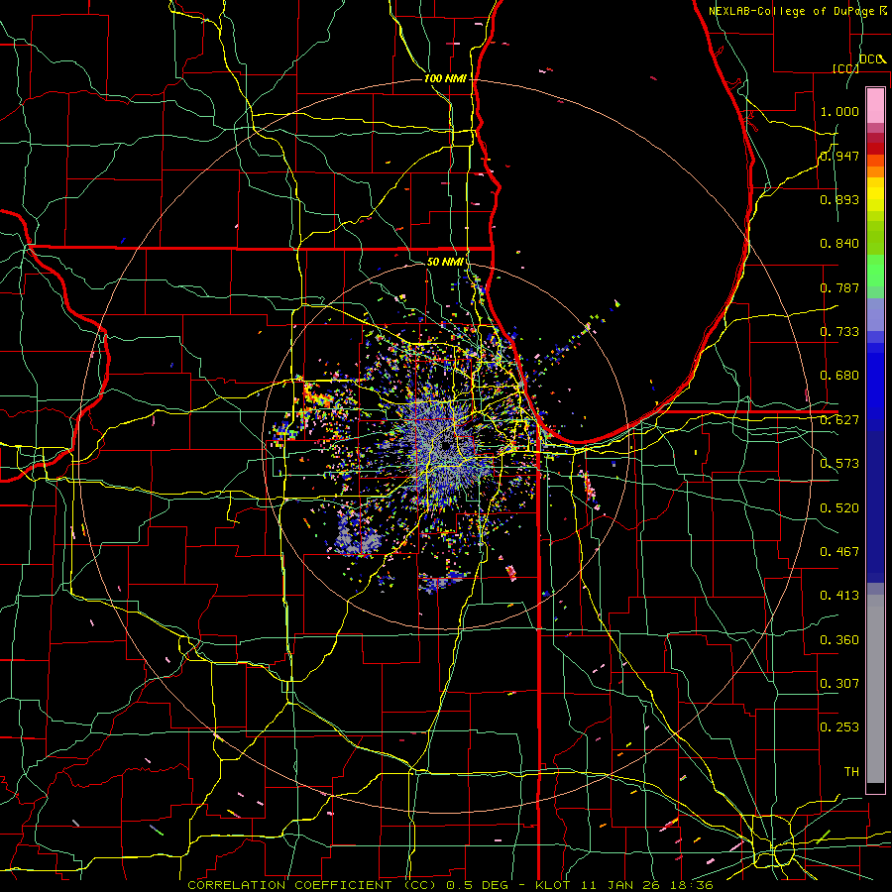The height and width of the screenshot is (892, 892).
Task: Click the DCC label near the color scale
Action: tap(872, 59)
